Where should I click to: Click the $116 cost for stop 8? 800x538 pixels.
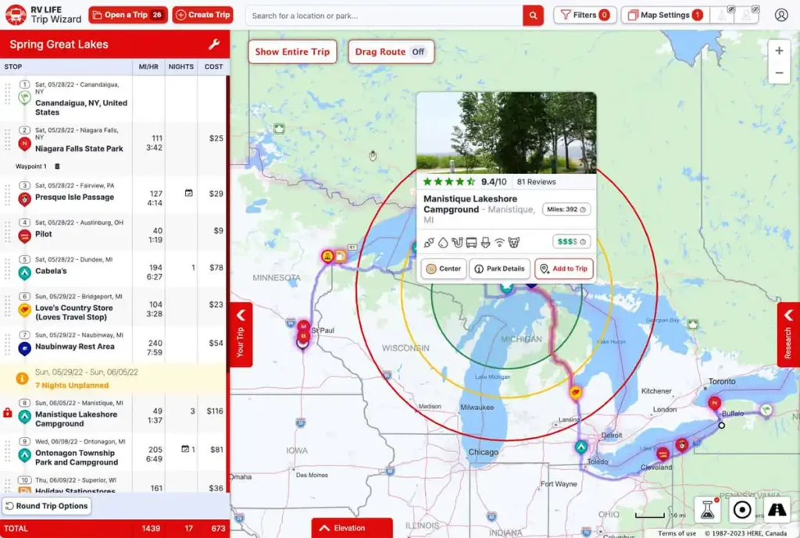215,411
